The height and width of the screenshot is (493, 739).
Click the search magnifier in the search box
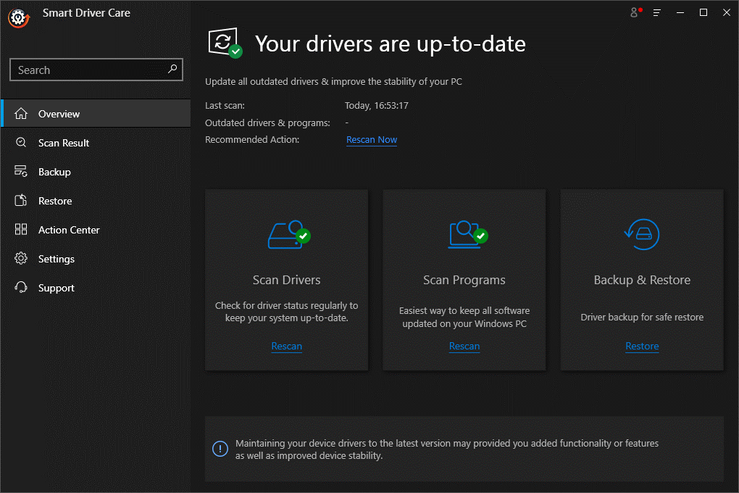(172, 70)
